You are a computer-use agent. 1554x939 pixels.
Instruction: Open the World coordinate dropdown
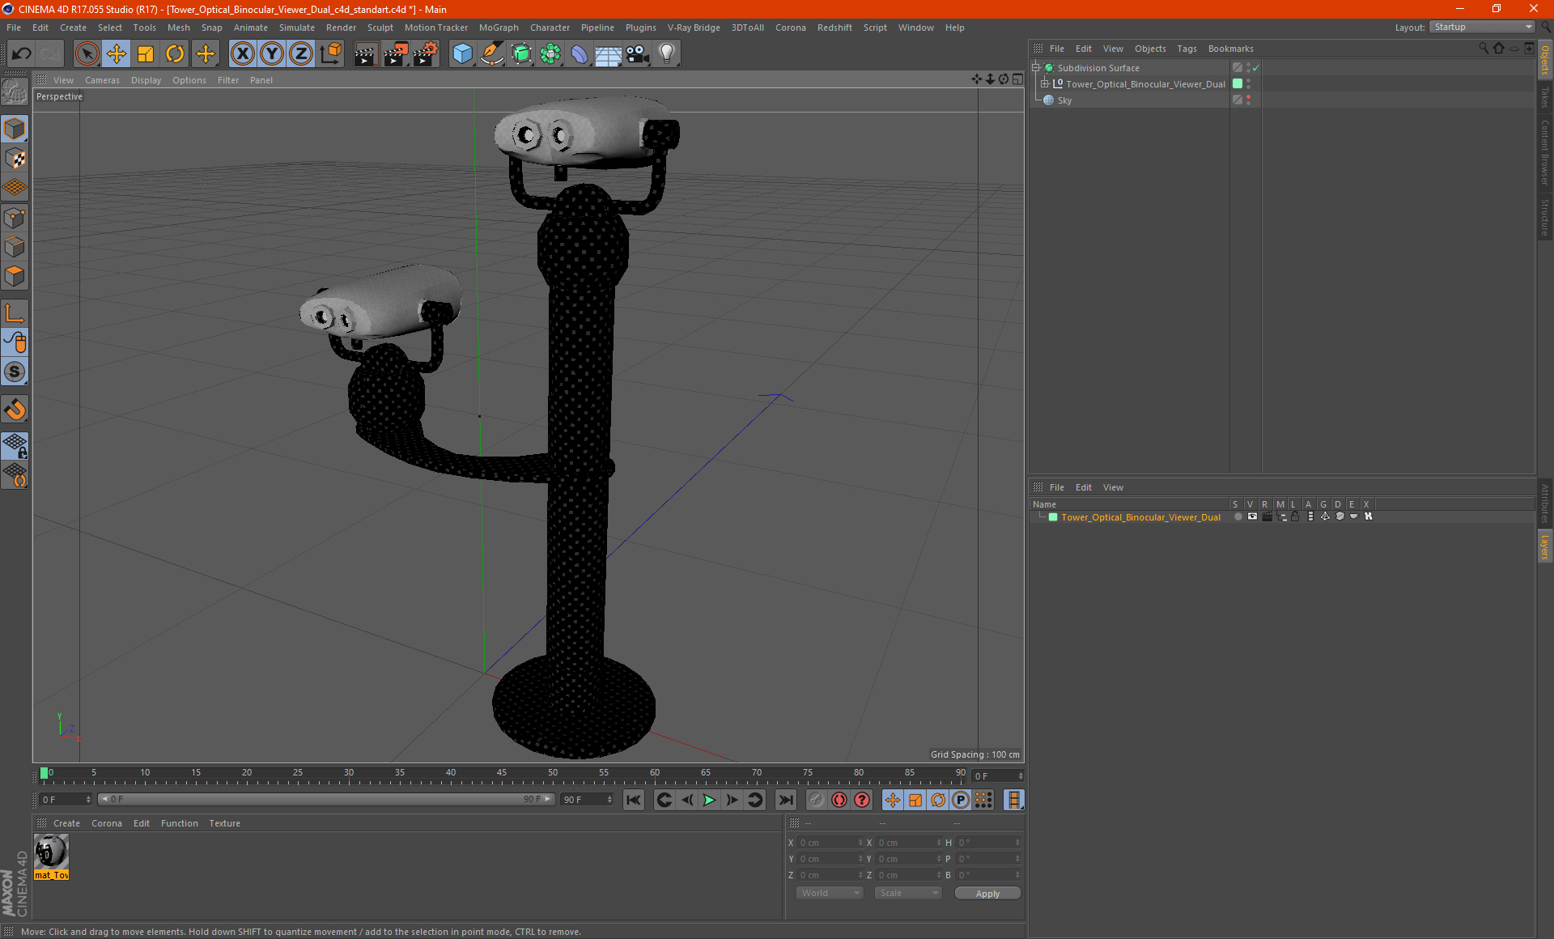click(830, 893)
